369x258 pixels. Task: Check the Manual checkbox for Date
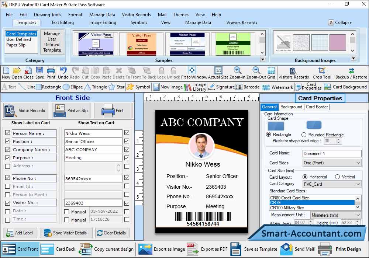coord(66,212)
